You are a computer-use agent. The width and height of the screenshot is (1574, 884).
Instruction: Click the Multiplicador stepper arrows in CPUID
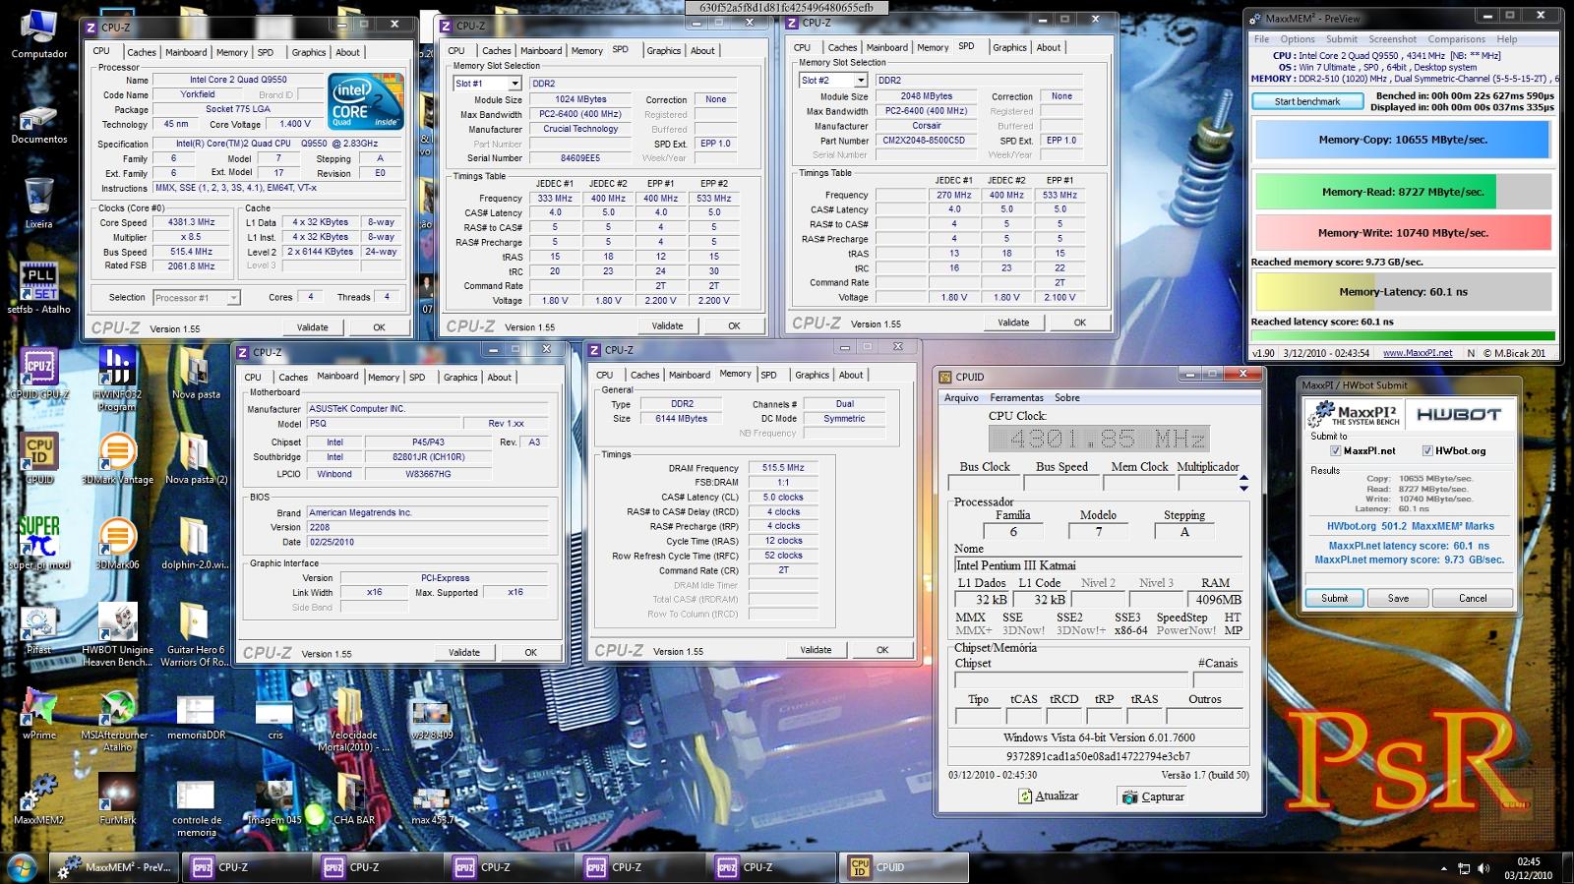point(1243,483)
